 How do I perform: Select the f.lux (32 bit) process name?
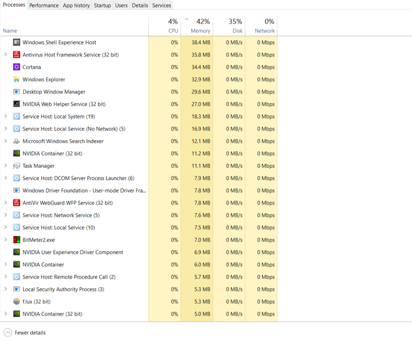37,301
